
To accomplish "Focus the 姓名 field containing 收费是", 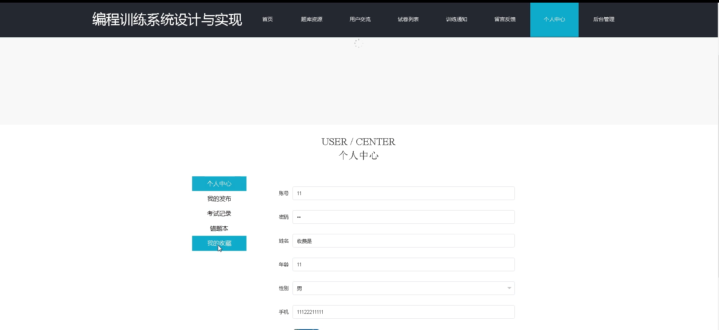I will click(403, 241).
